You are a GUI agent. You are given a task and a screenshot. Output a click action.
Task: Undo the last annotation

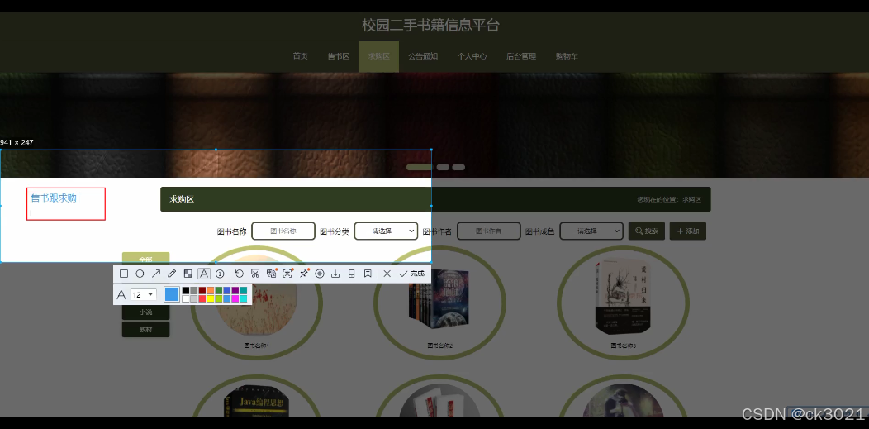pos(240,274)
